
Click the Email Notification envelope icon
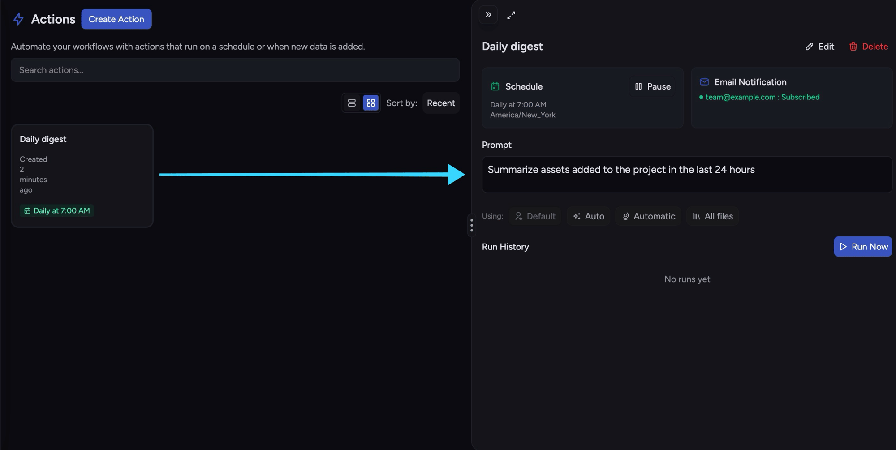click(x=704, y=82)
